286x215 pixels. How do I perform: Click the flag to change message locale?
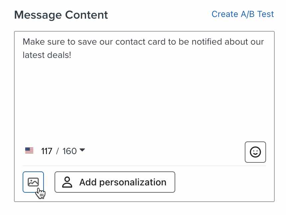(29, 150)
